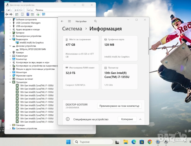
Task: Click the Клавиатури keyboard icon
Action: [14, 56]
